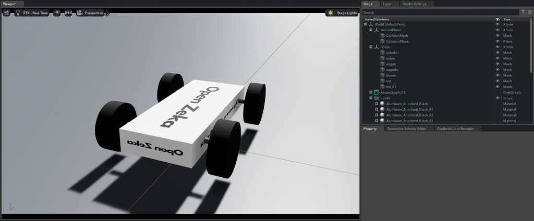This screenshot has height=221, width=534.
Task: Select the mil tree item
Action: (x=388, y=81)
